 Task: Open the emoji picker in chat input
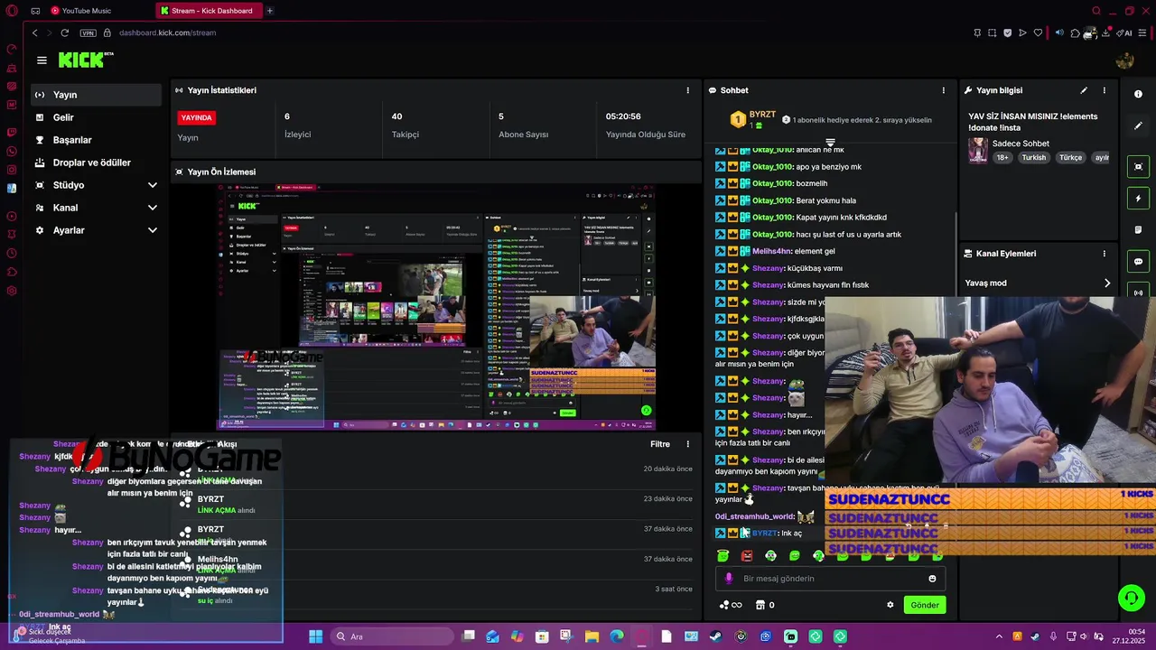pyautogui.click(x=932, y=579)
